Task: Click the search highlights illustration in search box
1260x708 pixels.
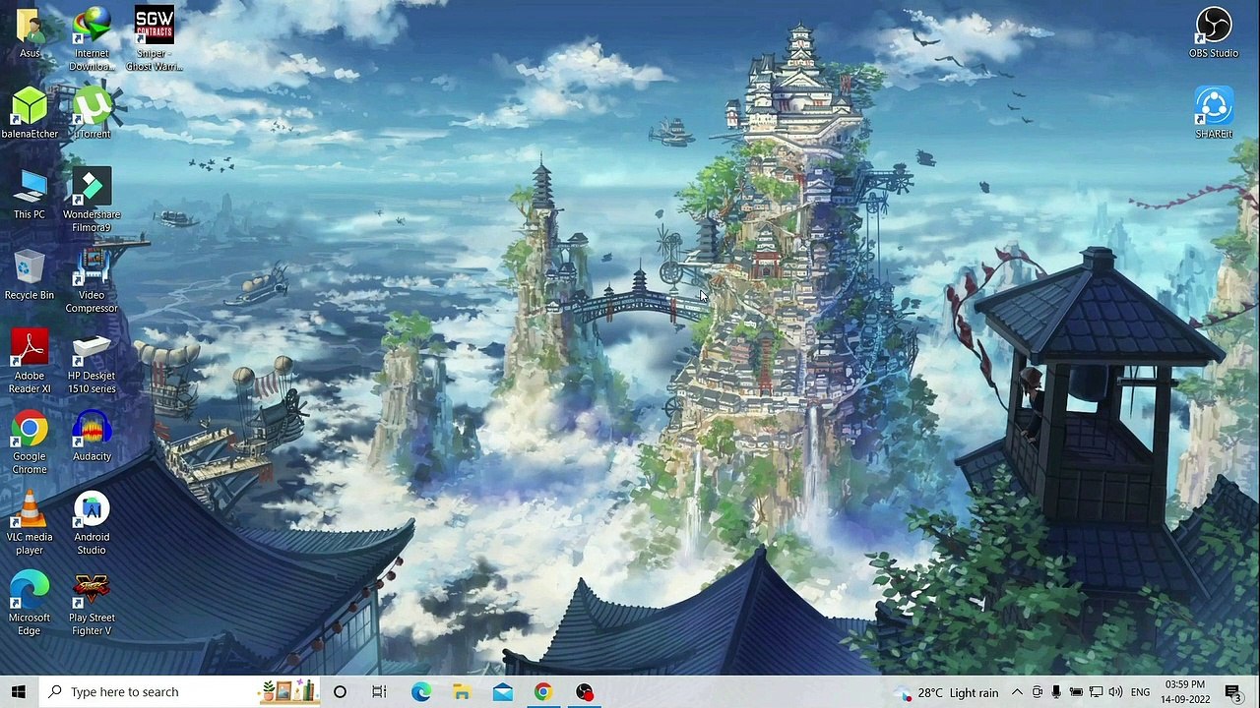Action: point(289,692)
